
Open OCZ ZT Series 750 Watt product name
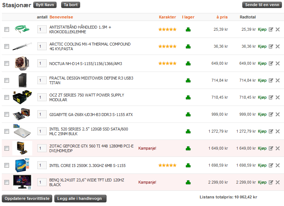coord(87,98)
